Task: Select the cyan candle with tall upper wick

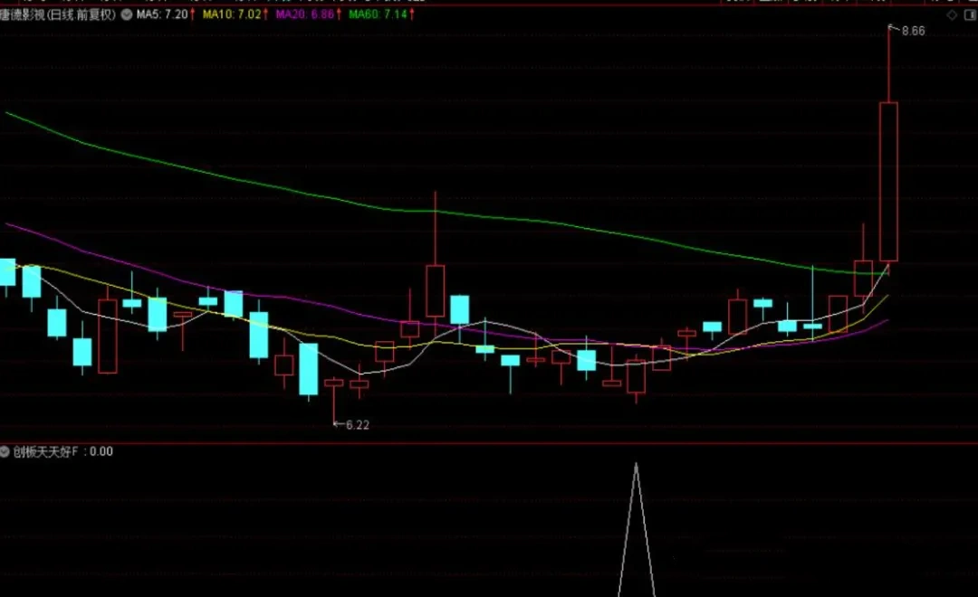Action: (812, 326)
